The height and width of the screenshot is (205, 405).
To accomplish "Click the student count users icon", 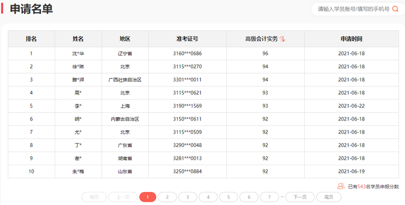I will coord(341,186).
